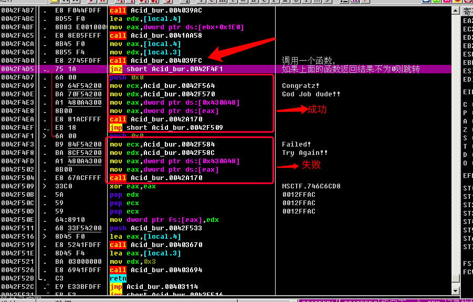
Task: Select pop edx instruction
Action: [x=124, y=195]
